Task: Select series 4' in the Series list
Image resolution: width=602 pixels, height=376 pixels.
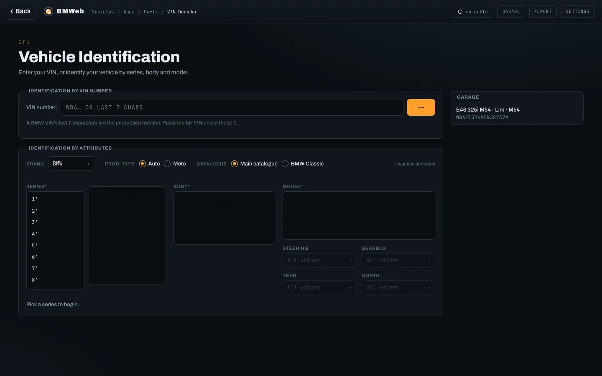Action: 55,234
